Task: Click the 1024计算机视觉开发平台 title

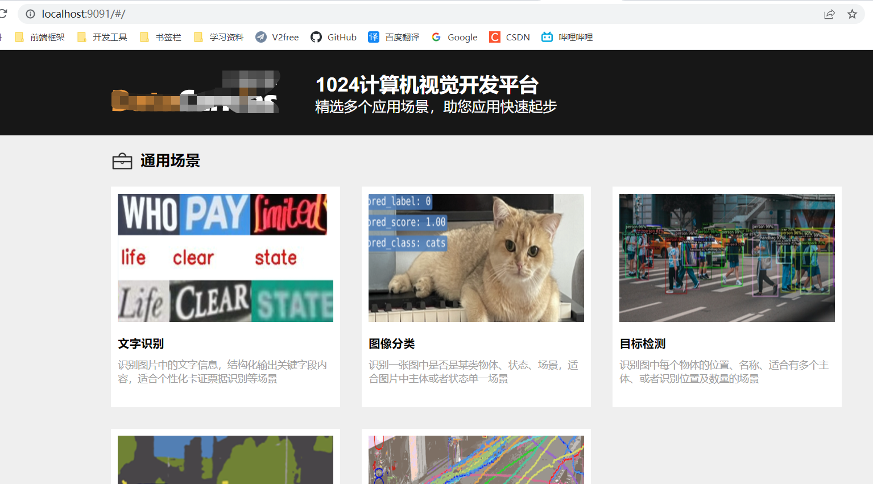Action: [427, 85]
